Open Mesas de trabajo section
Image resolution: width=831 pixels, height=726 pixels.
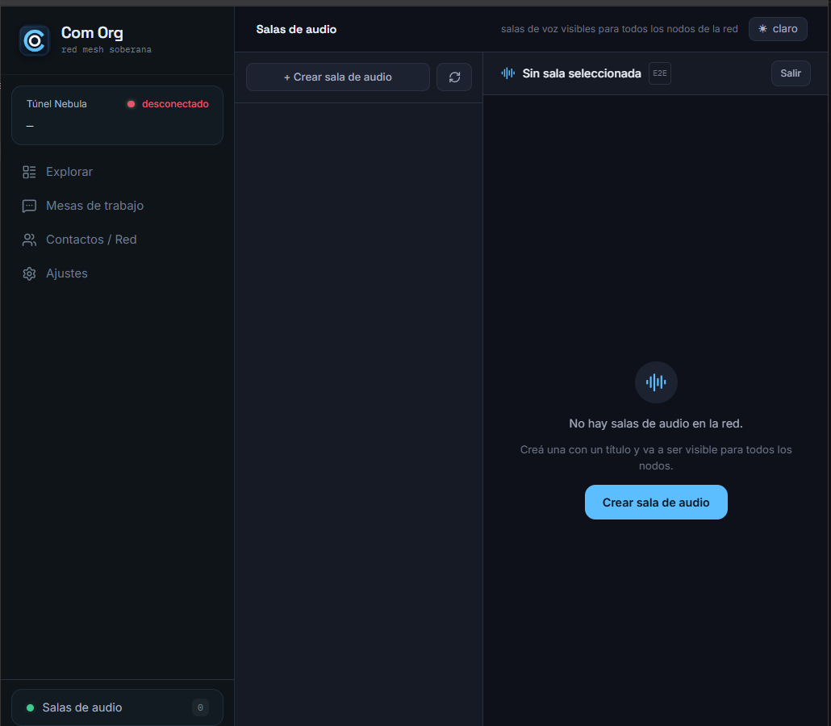117,207
